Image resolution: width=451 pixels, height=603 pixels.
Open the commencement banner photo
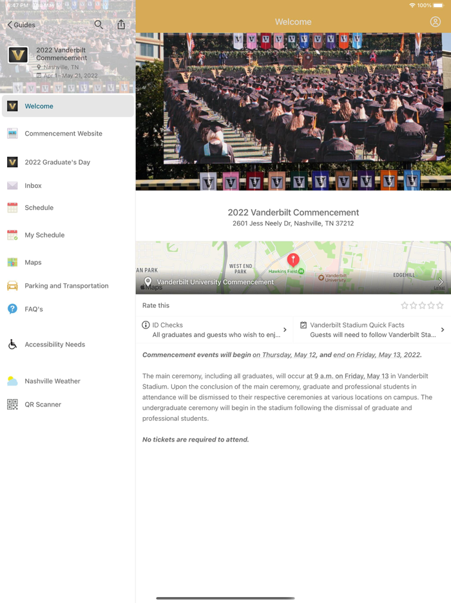pyautogui.click(x=293, y=112)
